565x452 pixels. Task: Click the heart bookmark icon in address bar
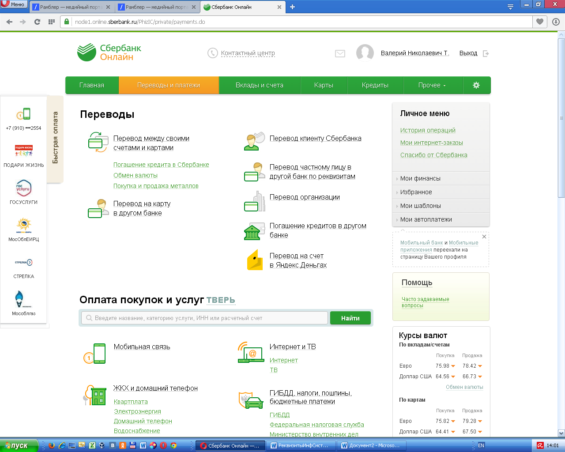(539, 22)
